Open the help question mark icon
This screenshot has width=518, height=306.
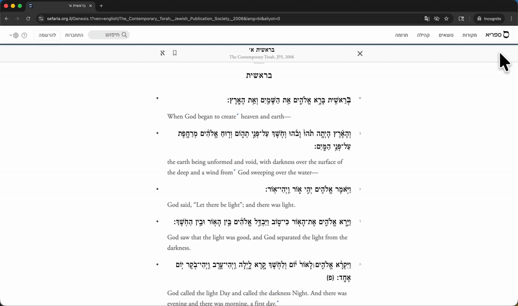[25, 35]
